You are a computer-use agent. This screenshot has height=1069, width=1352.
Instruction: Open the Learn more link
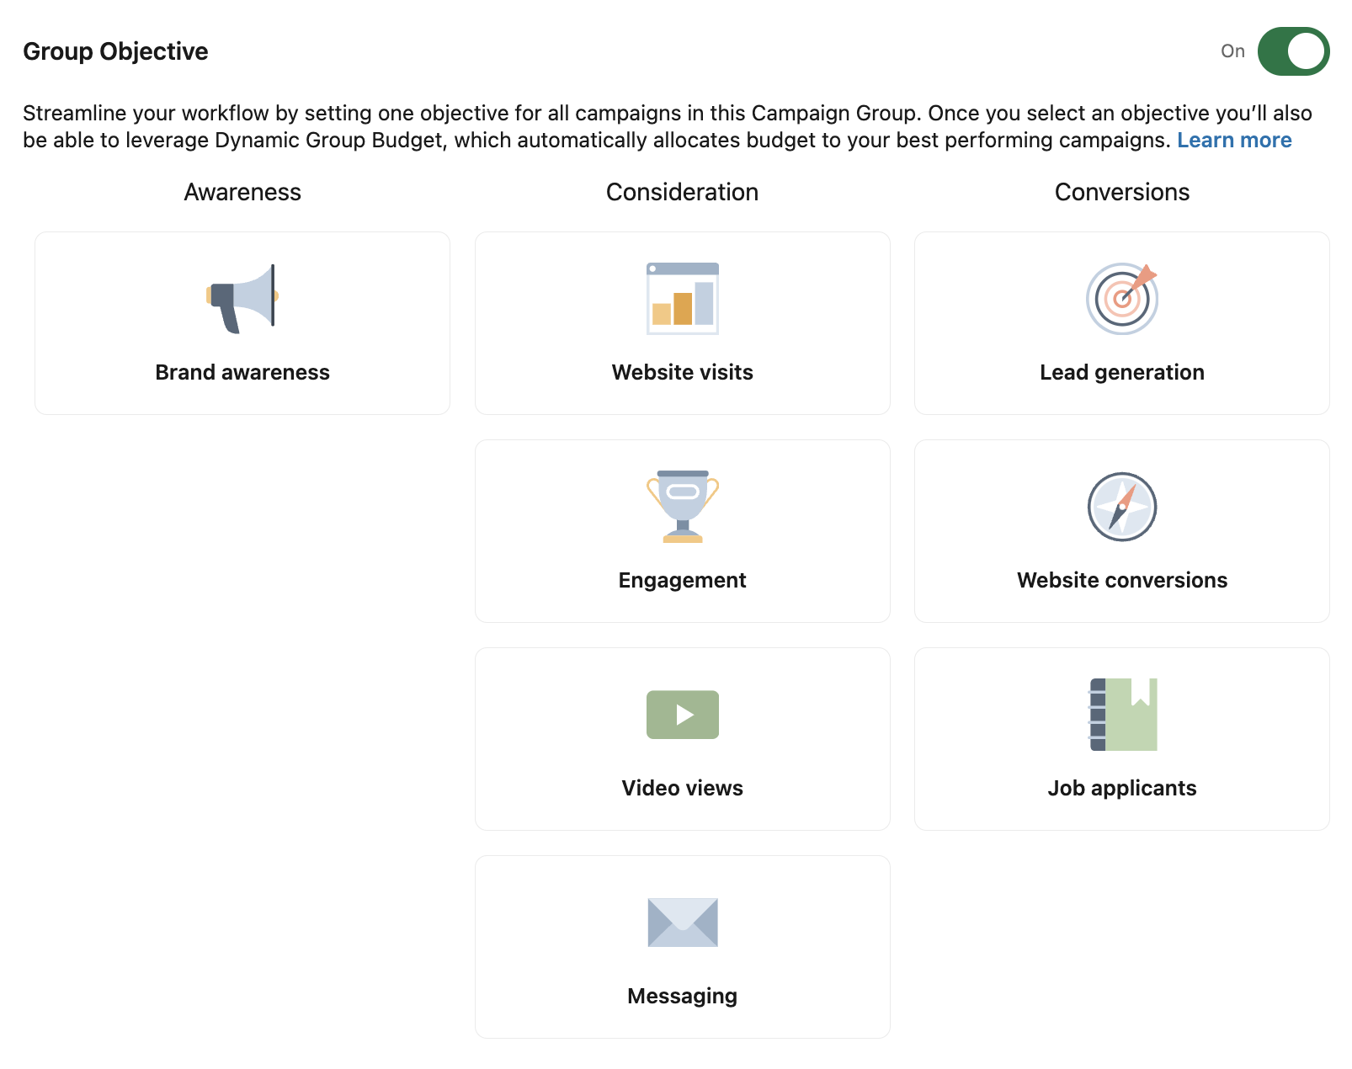coord(1233,141)
